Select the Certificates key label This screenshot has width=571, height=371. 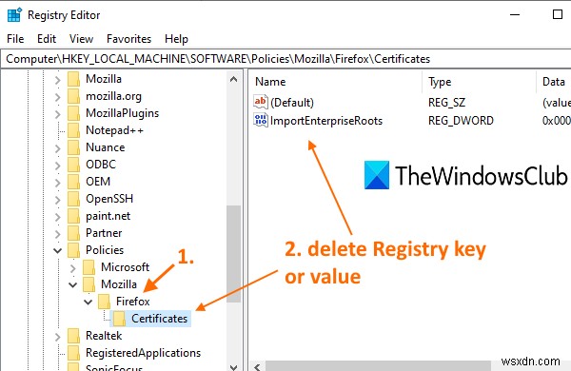click(159, 319)
